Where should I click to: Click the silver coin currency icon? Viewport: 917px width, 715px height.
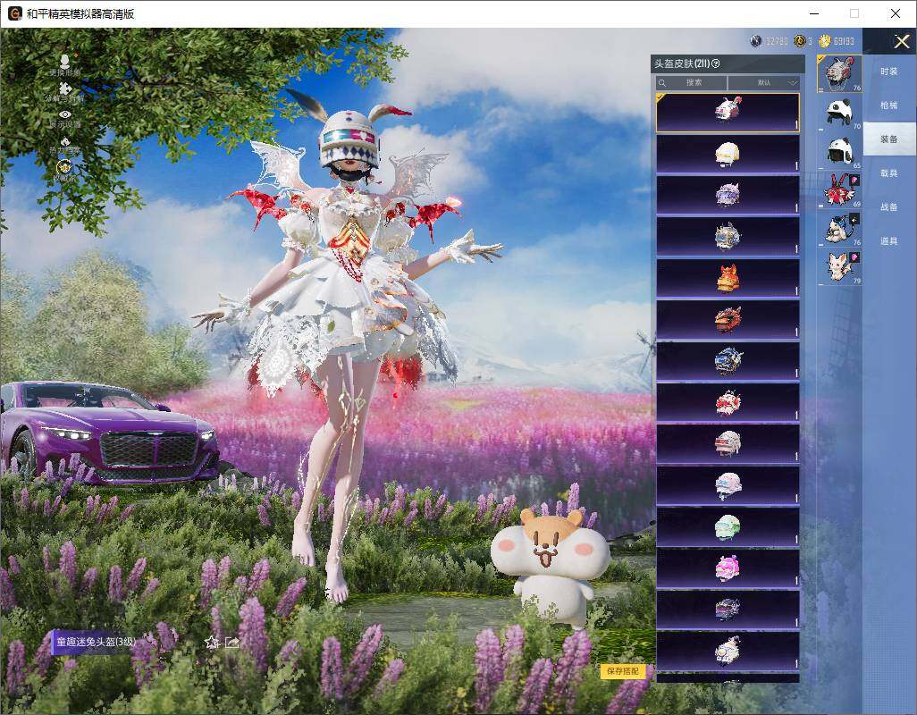pos(756,41)
